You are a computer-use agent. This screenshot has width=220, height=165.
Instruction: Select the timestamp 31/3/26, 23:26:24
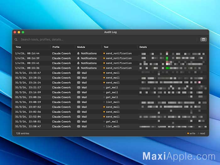[x=28, y=82]
